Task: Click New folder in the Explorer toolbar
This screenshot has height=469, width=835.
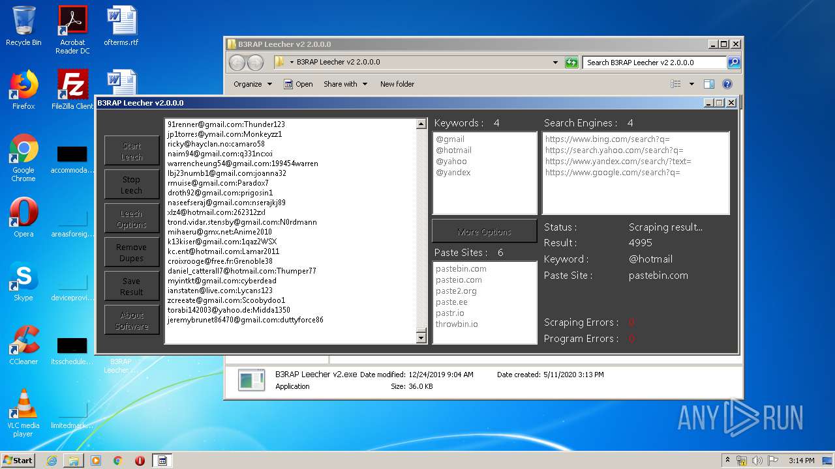Action: 397,84
